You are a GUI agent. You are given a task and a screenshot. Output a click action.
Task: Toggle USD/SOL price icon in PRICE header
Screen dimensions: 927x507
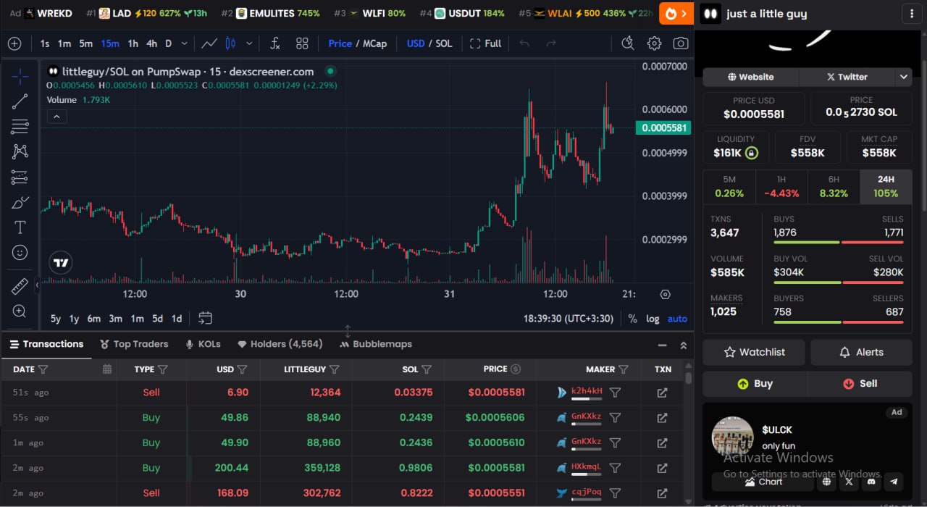pos(516,369)
